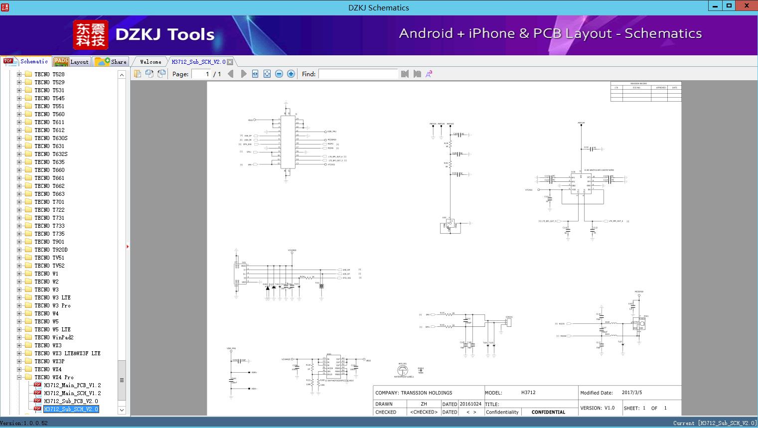This screenshot has width=758, height=428.
Task: Collapse the TECNO WX4 Pro folder
Action: [19, 377]
